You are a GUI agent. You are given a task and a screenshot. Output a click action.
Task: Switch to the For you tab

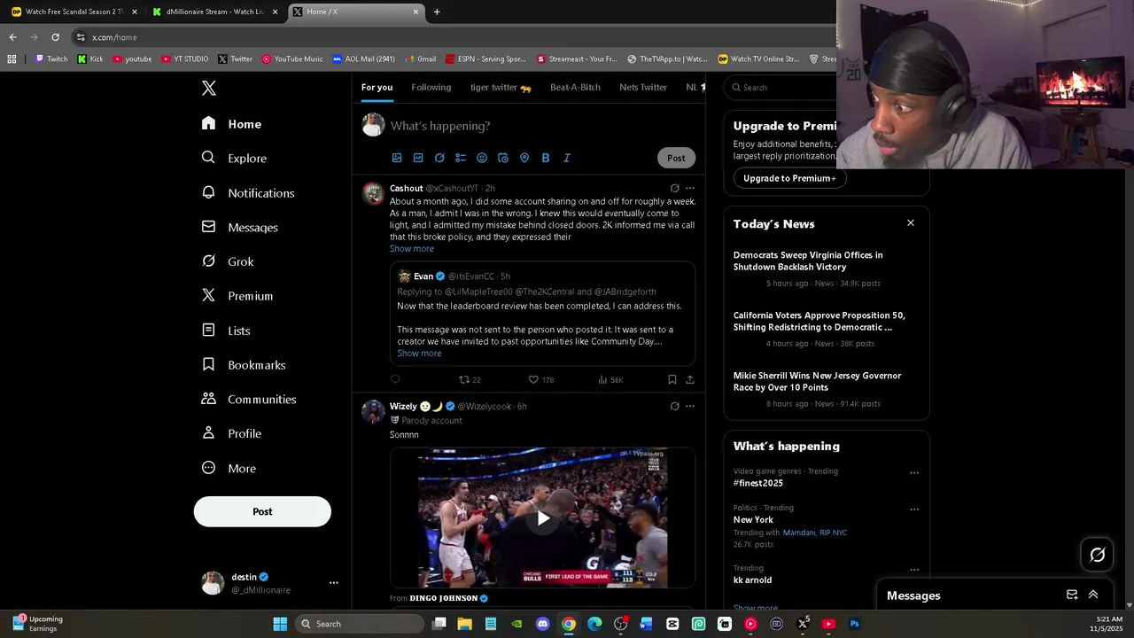click(x=377, y=87)
